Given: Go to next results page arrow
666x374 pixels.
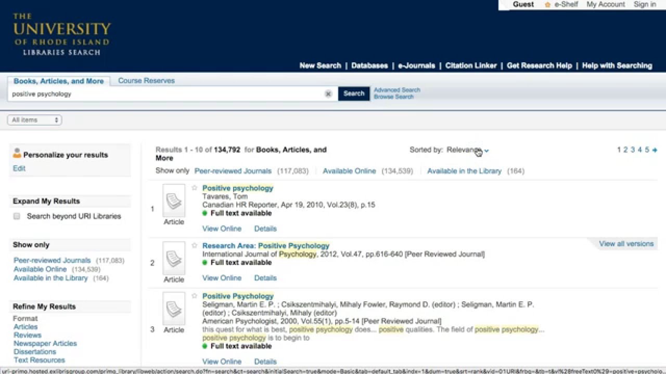Looking at the screenshot, I should 655,150.
